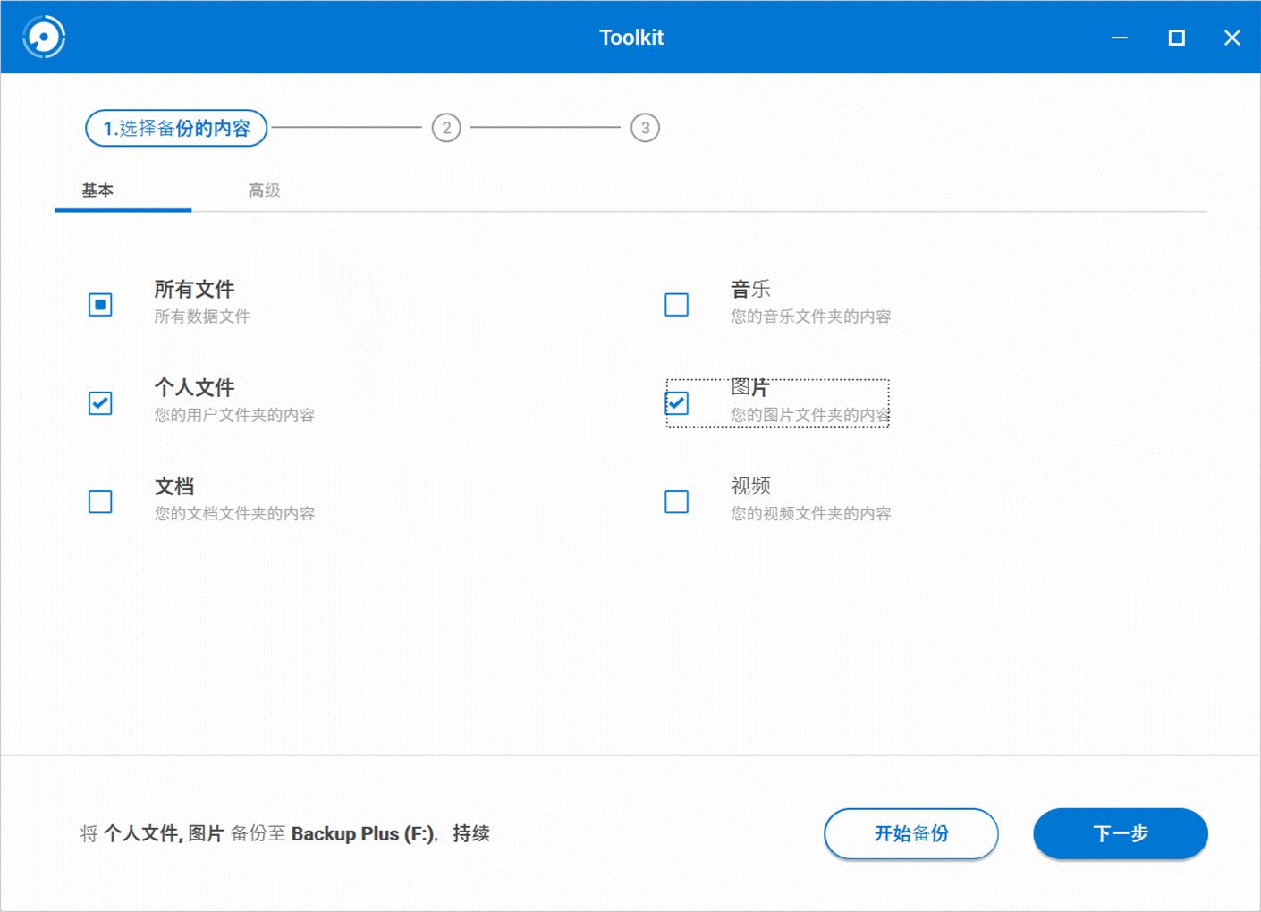Minimize the Toolkit window

pyautogui.click(x=1118, y=38)
